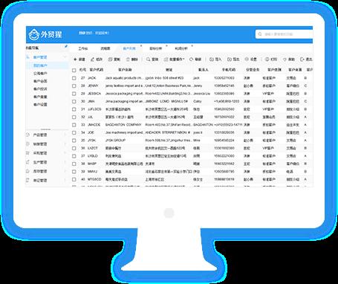Click the 导入 (import) toolbar icon
Image resolution: width=338 pixels, height=284 pixels.
[212, 59]
